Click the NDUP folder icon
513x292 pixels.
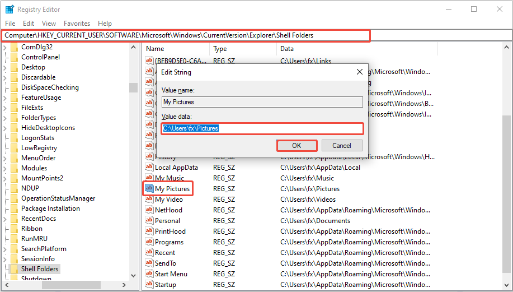click(x=14, y=188)
